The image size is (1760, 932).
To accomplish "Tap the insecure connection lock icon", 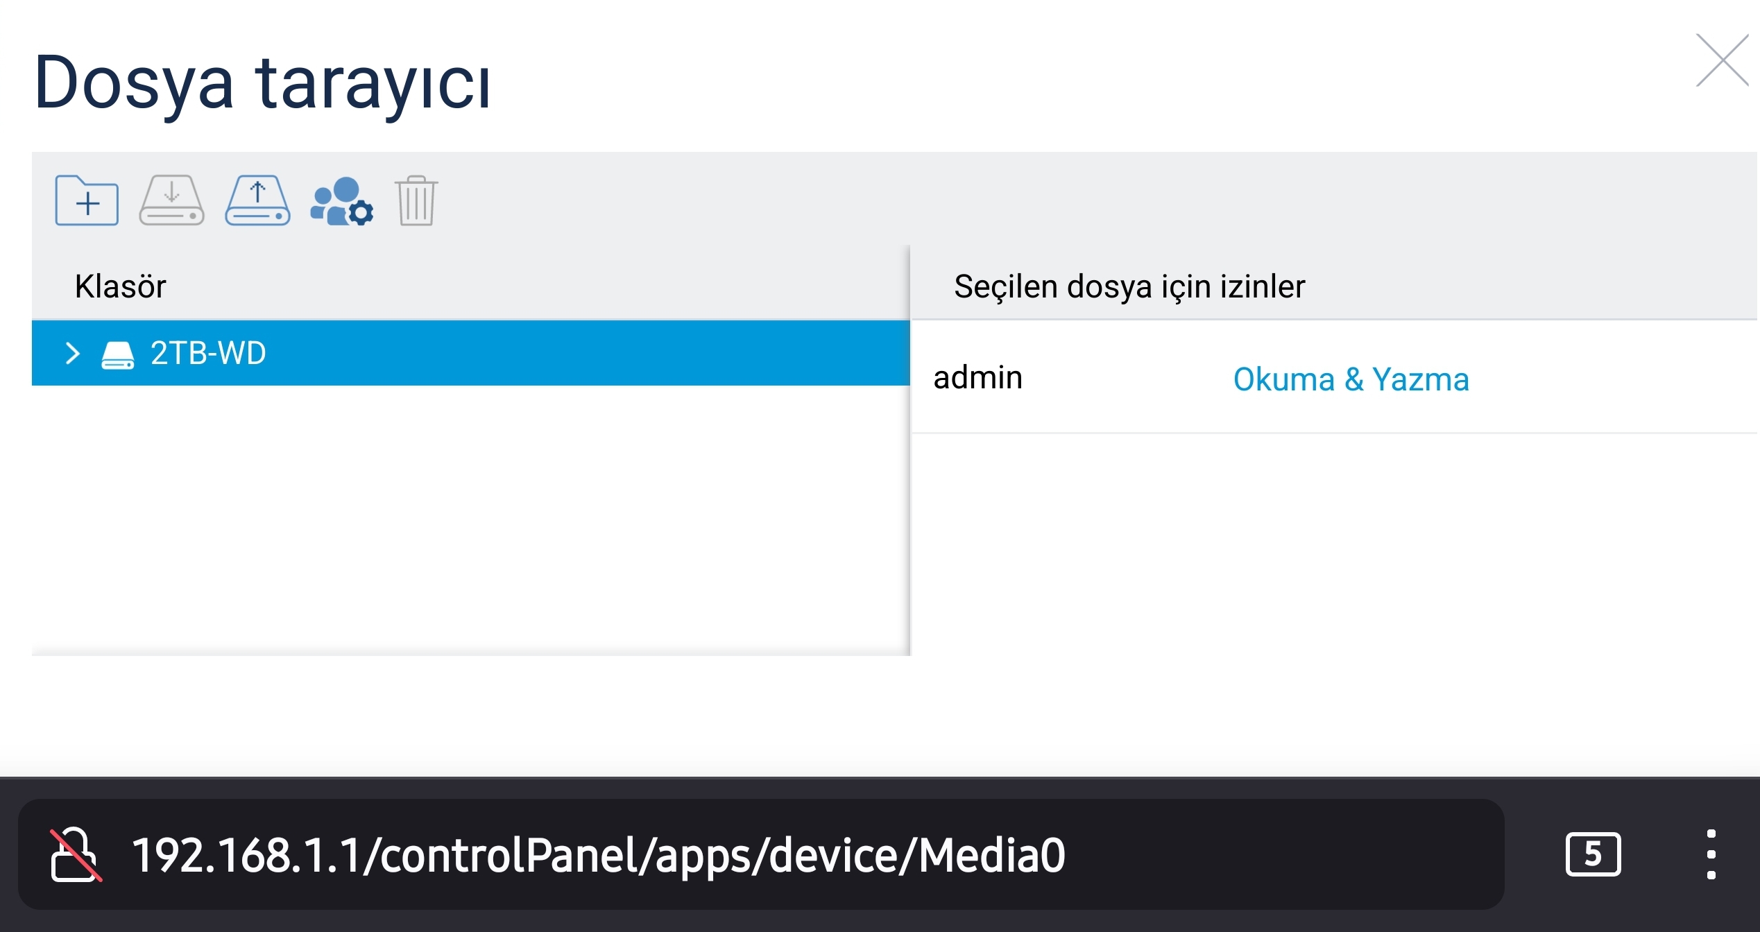I will pos(76,854).
